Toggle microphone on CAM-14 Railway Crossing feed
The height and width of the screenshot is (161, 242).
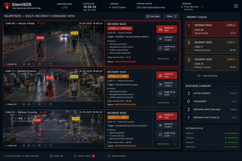(24, 145)
